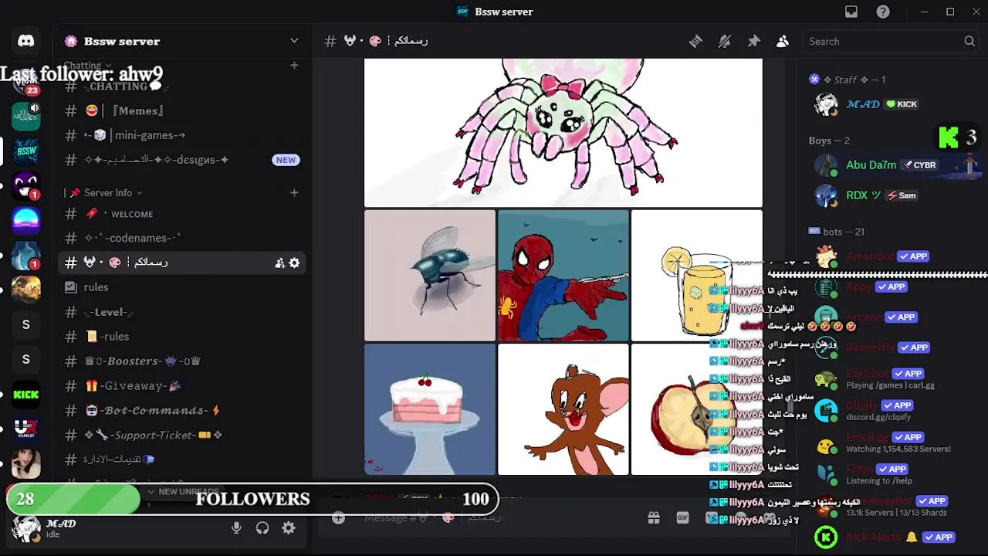988x556 pixels.
Task: View the Jerry mouse drawing thumbnail
Action: (x=563, y=409)
